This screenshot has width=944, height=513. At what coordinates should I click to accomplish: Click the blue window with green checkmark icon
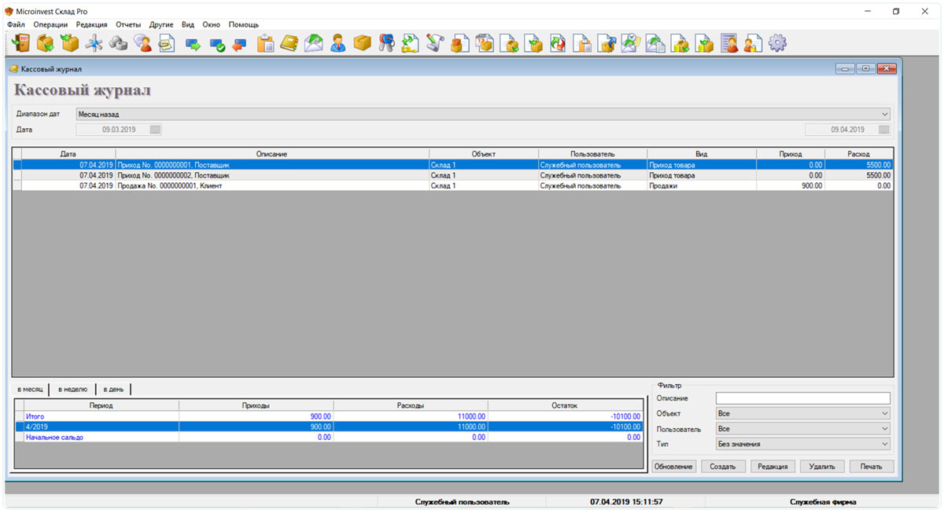tap(216, 44)
